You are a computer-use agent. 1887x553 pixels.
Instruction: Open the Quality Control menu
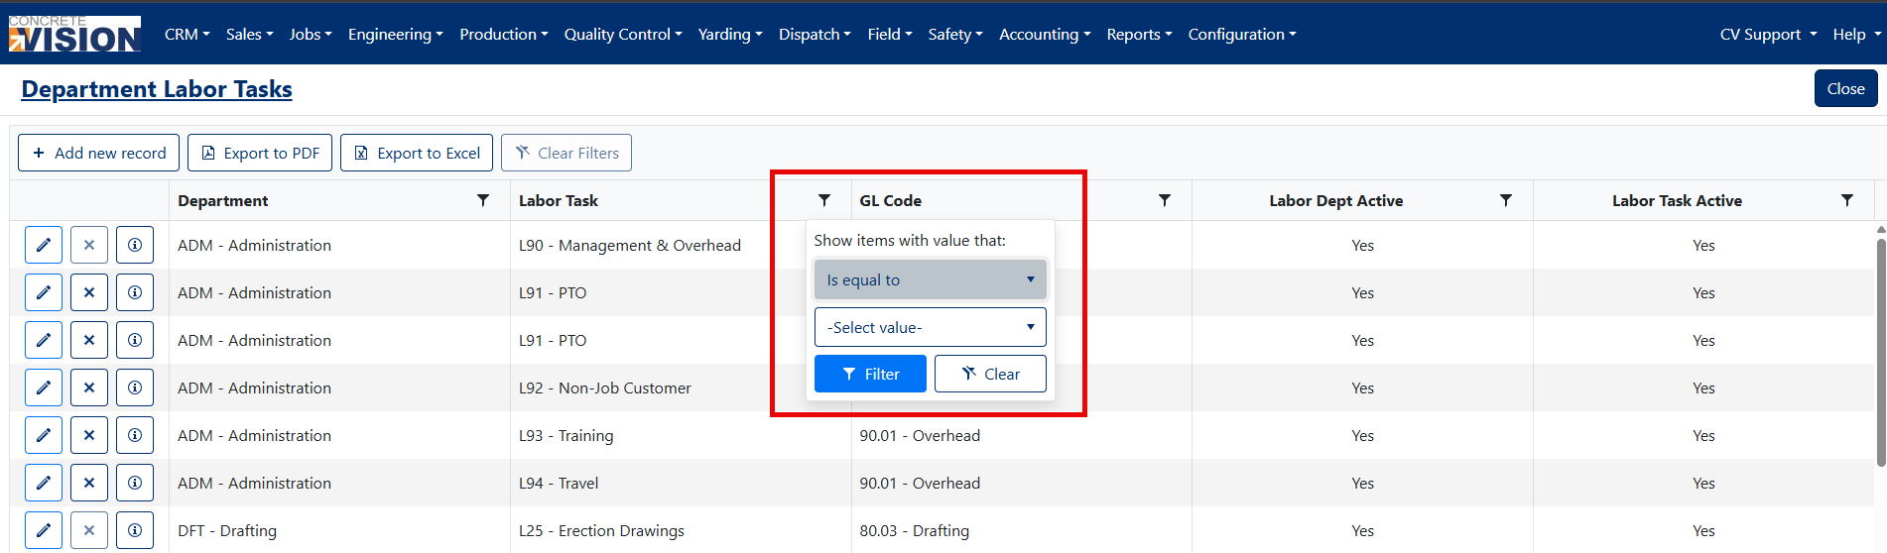[x=623, y=34]
